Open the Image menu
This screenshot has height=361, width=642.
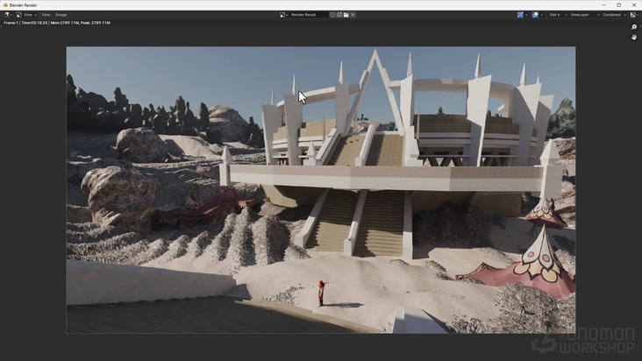tap(61, 15)
